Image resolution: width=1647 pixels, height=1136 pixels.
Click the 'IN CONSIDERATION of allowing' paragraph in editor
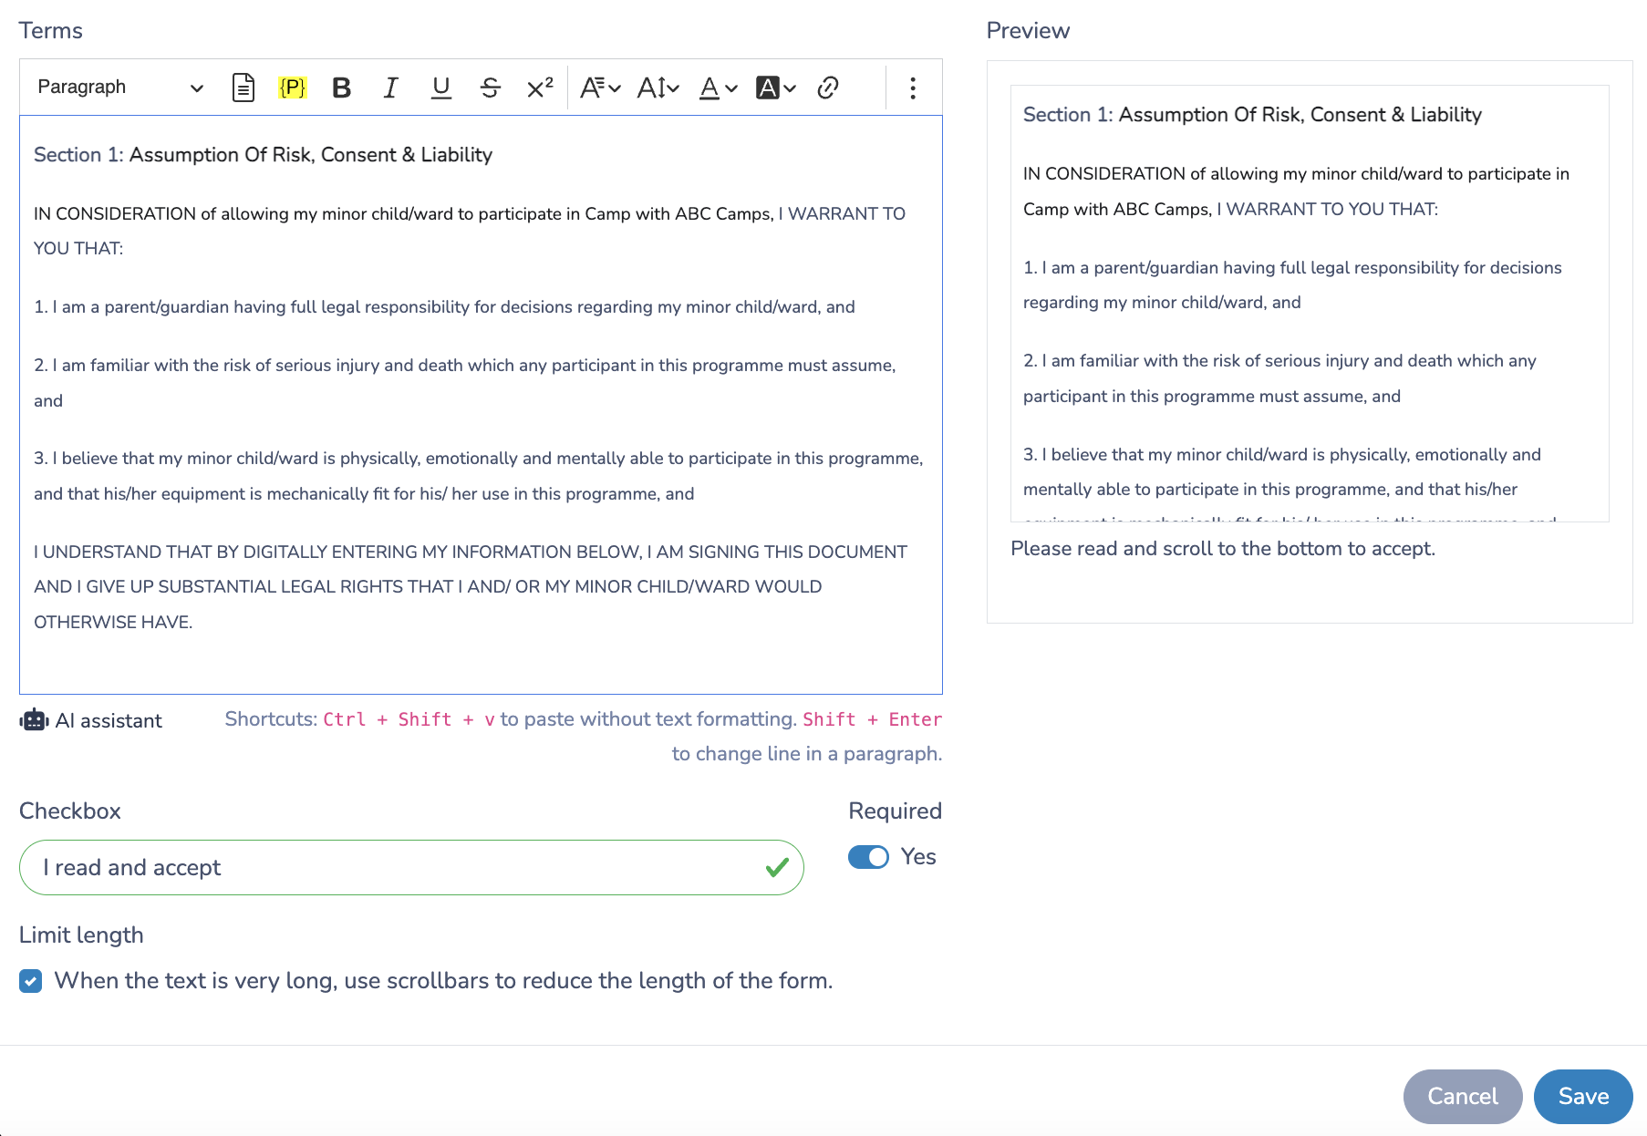pyautogui.click(x=470, y=232)
